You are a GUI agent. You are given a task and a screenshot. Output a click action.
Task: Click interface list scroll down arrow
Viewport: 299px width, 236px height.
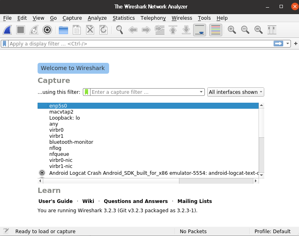261,175
